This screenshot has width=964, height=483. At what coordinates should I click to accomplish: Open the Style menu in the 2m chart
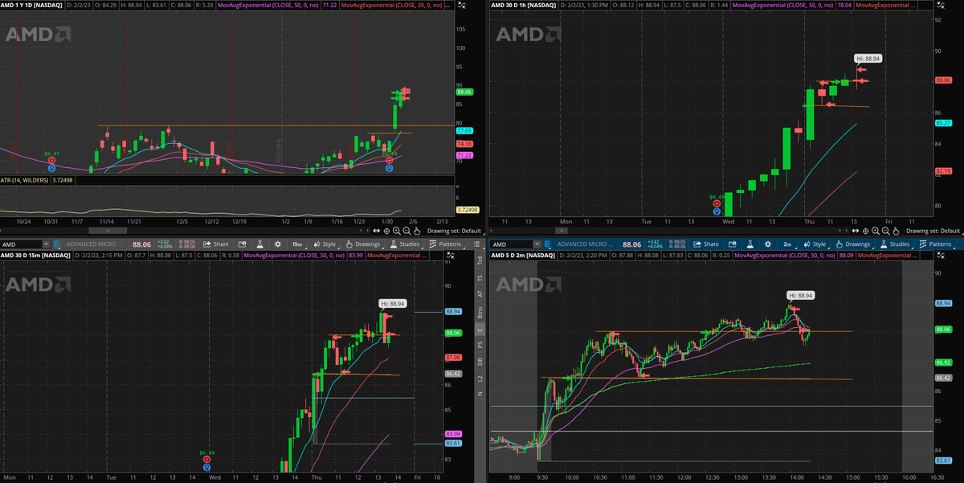click(817, 244)
